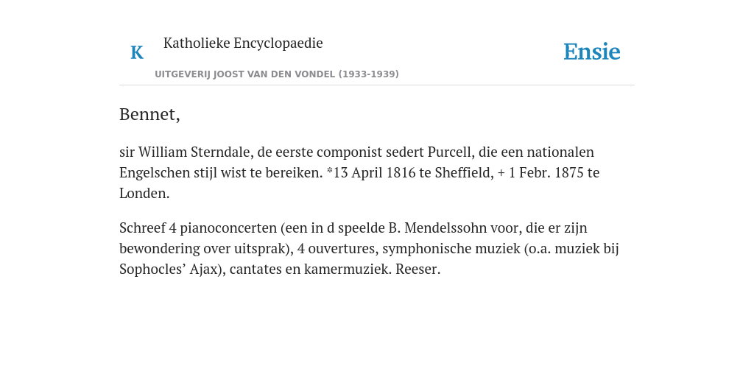754x377 pixels.
Task: Click the word Sheffield in the text
Action: [464, 172]
